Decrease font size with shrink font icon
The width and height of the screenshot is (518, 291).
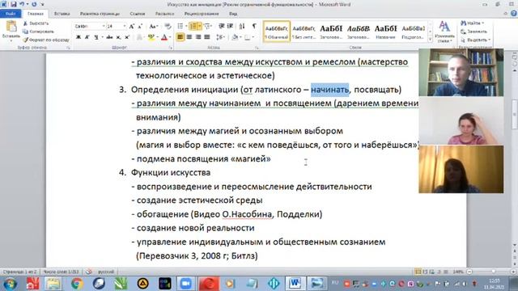140,26
